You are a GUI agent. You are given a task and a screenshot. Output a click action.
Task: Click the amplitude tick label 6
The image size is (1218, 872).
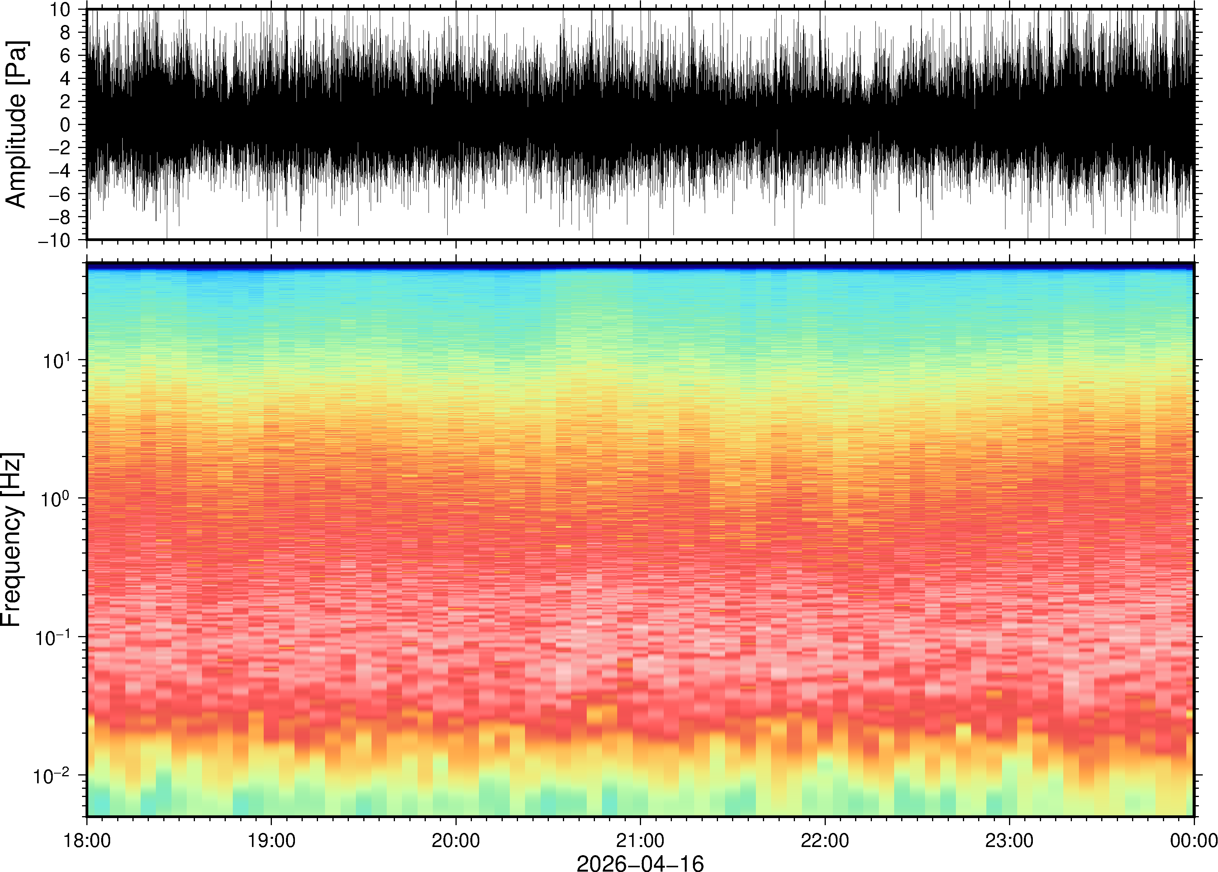point(66,56)
